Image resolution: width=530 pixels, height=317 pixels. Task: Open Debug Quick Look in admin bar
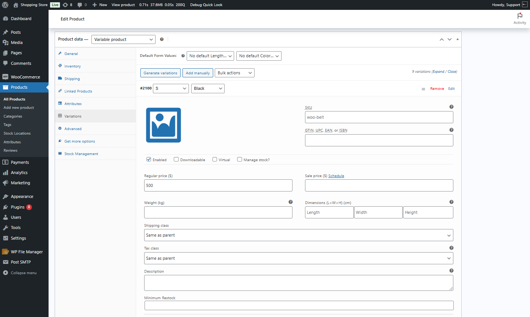(206, 5)
